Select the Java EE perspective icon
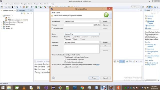 click(147, 7)
